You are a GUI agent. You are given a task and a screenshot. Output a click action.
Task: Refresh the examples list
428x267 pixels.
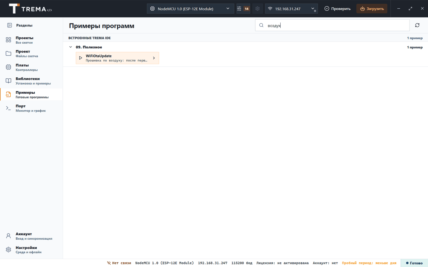coord(417,25)
